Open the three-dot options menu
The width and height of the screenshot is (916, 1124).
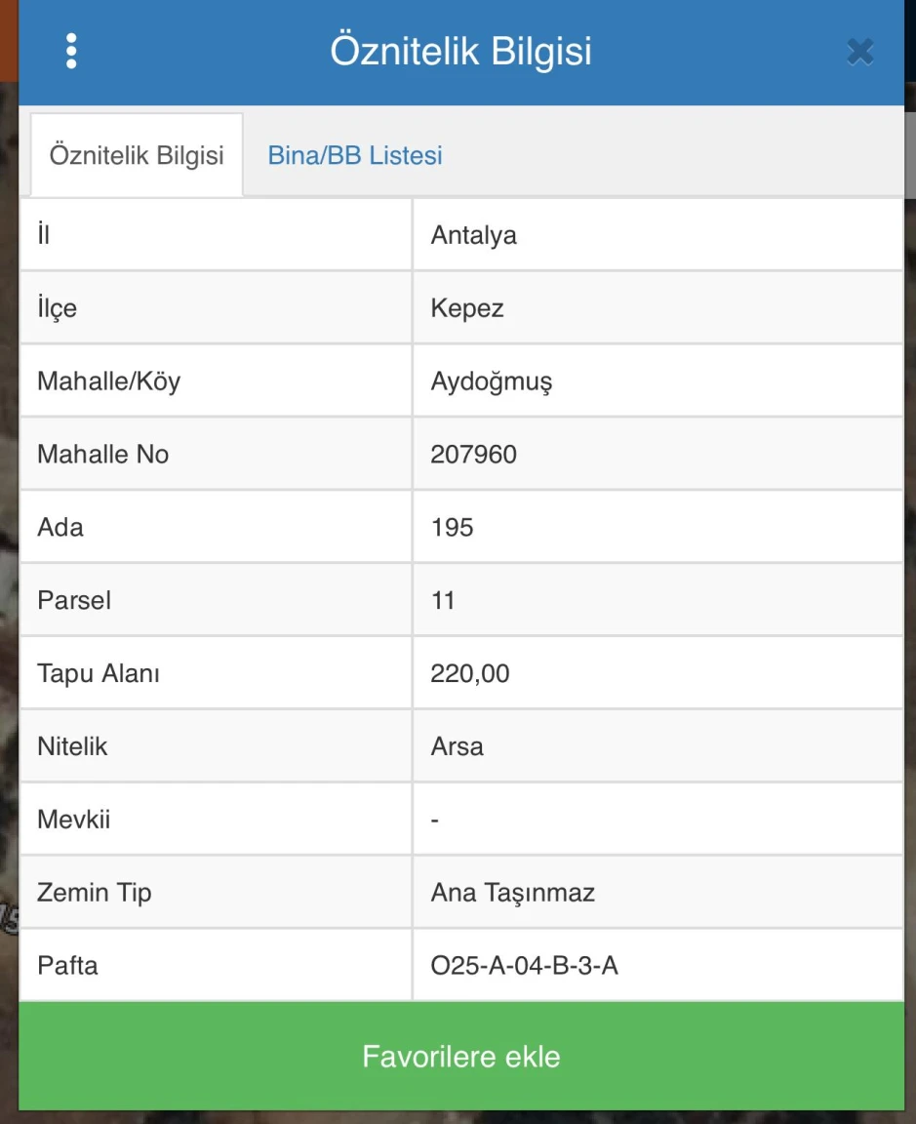[71, 52]
